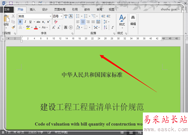Click the Clear Formatting eraser icon
This screenshot has height=135, width=188.
click(x=56, y=22)
